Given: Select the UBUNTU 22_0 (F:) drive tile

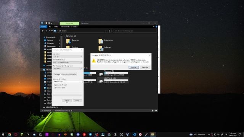Looking at the screenshot, I should [x=113, y=80].
